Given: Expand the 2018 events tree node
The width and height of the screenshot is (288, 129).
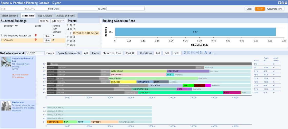Looking at the screenshot, I should click(x=68, y=37).
